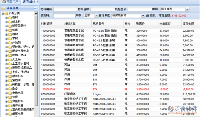Screen dimensions: 200x117
Task: Click the 查找 binoculars search icon
Action: click(147, 16)
